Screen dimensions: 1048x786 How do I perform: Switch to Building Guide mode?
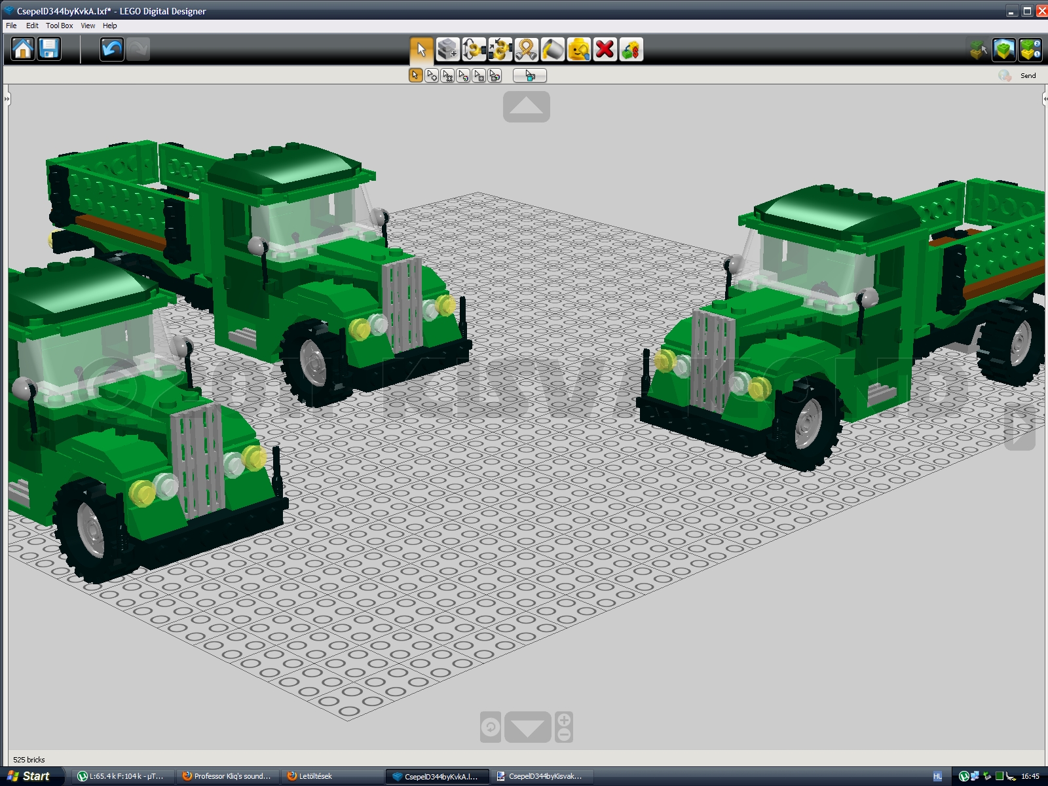1030,49
